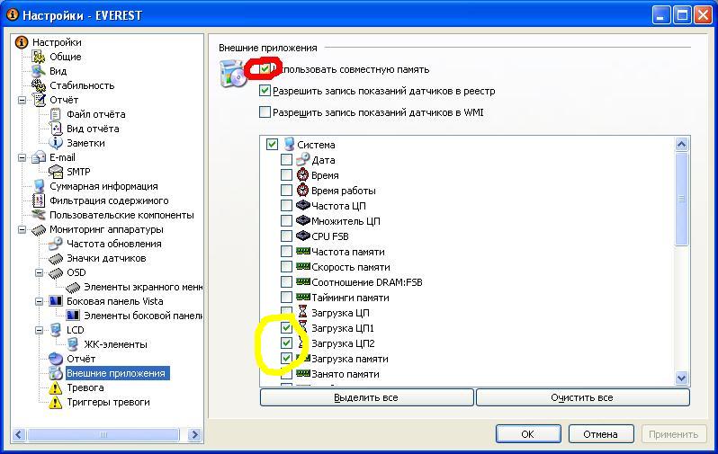Click the Боковая панель Vista icon

click(56, 301)
